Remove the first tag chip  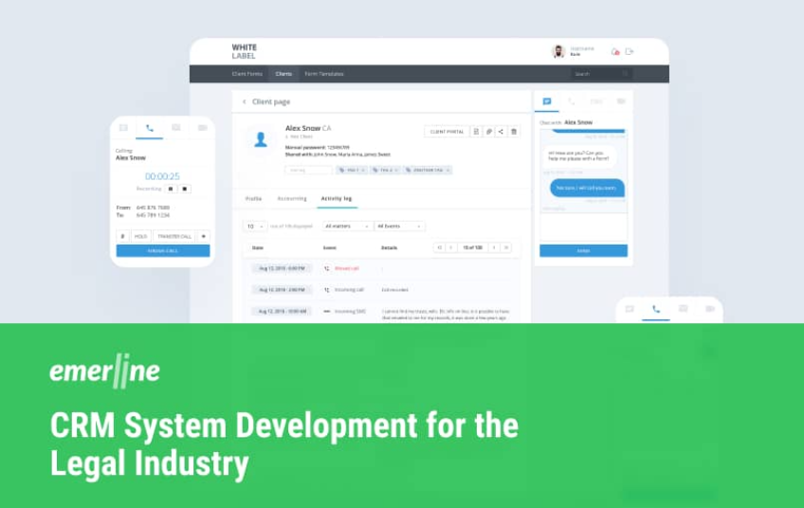click(x=363, y=171)
